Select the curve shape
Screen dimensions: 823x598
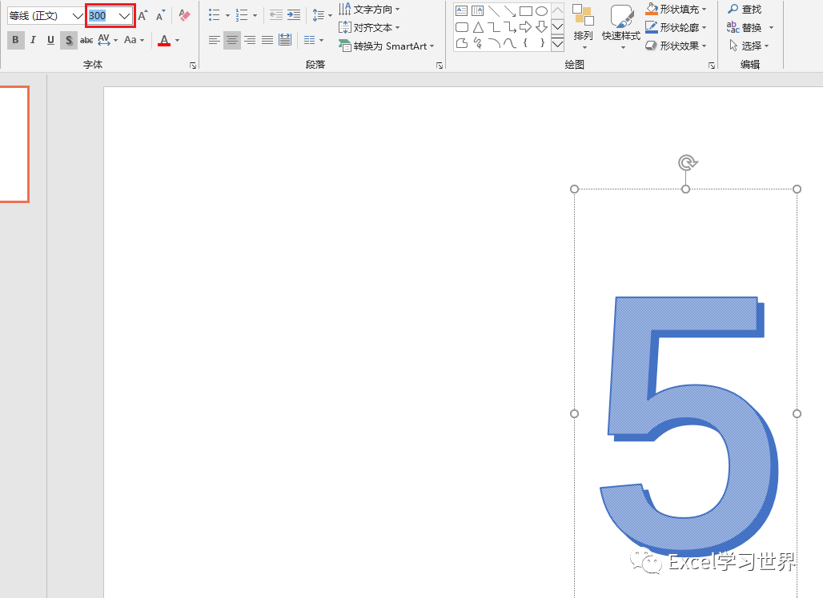(x=510, y=43)
